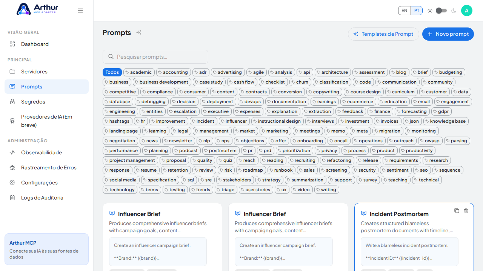Image resolution: width=483 pixels, height=271 pixels.
Task: Filter prompts by copywriting tag
Action: pyautogui.click(x=324, y=92)
